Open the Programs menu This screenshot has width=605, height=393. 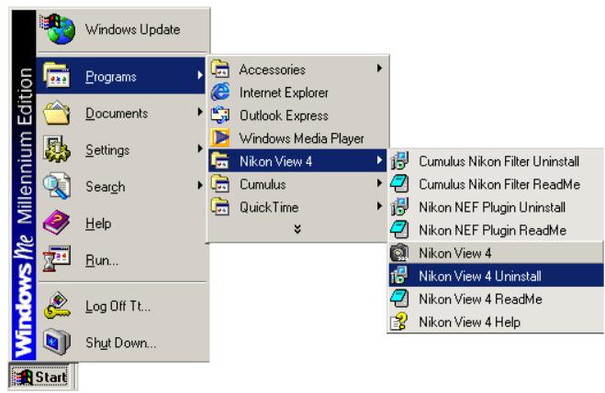coord(121,75)
